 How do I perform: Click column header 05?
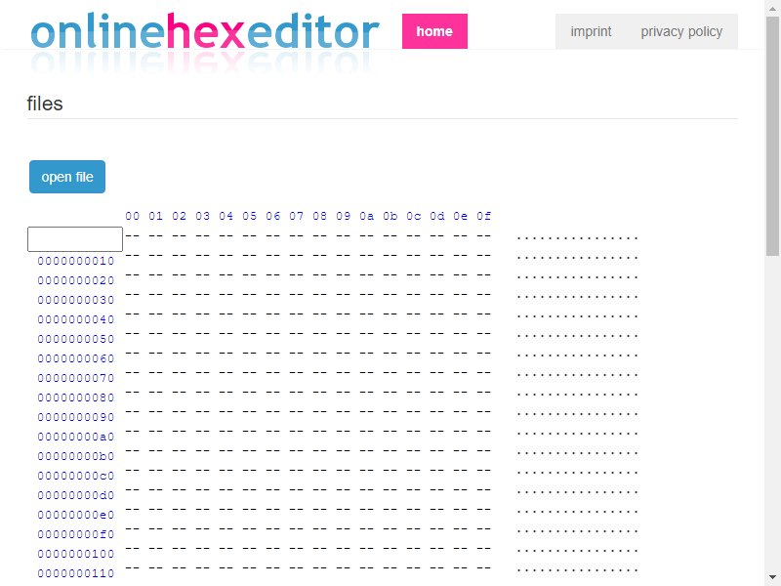coord(250,216)
